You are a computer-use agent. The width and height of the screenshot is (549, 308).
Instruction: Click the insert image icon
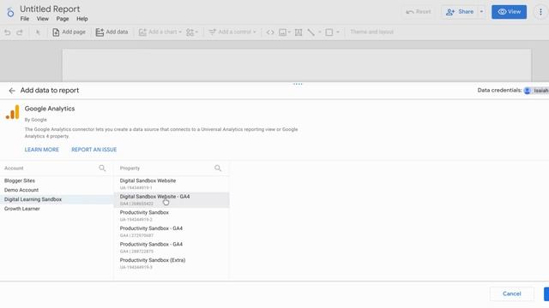[x=282, y=33]
